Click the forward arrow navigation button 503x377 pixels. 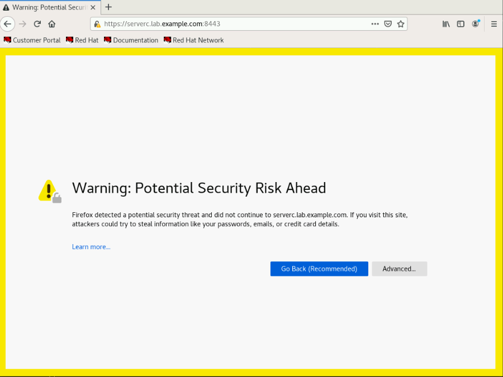(x=22, y=24)
